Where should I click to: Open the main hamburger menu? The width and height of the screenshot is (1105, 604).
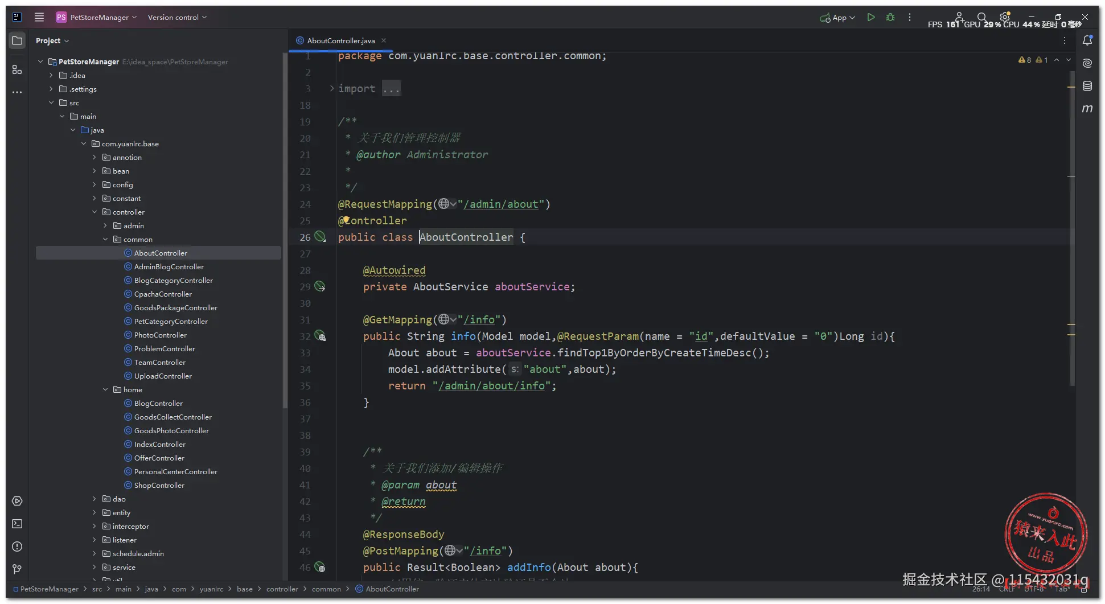(x=39, y=17)
